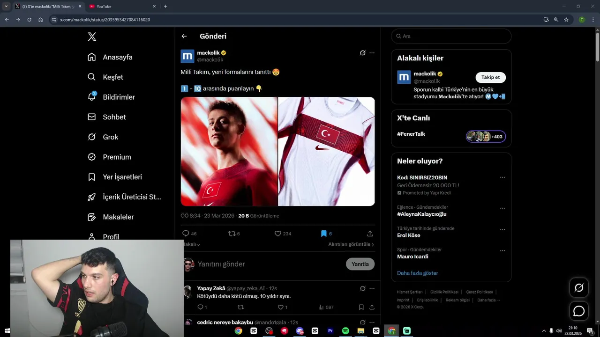
Task: Open Premium in the sidebar
Action: (109, 157)
